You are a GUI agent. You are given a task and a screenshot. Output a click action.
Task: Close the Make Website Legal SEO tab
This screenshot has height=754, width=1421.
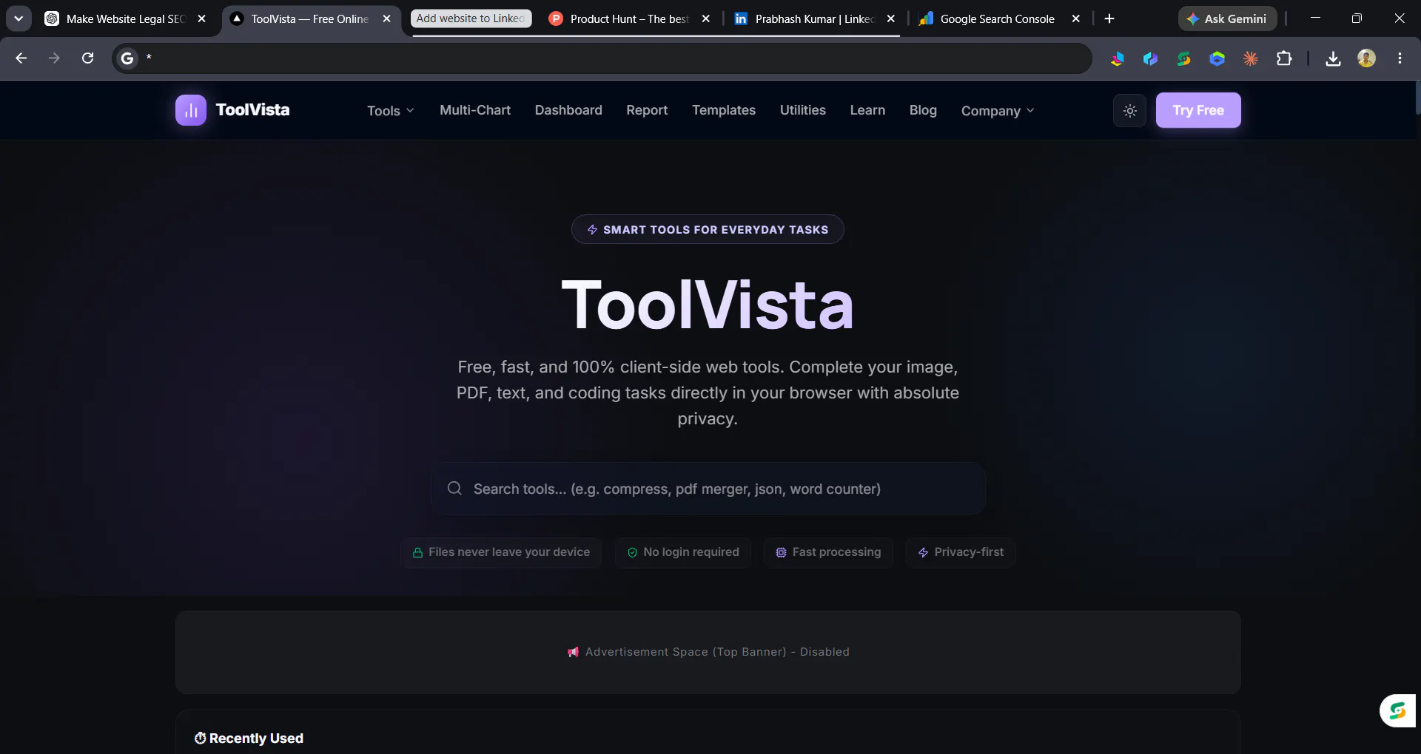tap(201, 18)
